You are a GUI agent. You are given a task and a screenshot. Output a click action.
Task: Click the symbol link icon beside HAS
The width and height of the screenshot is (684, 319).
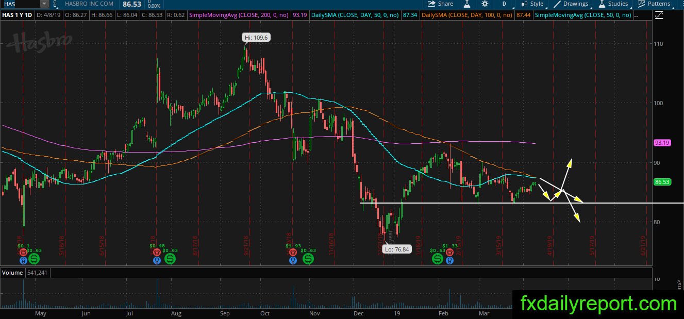(x=55, y=4)
